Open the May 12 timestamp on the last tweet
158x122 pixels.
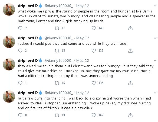pyautogui.click(x=83, y=93)
